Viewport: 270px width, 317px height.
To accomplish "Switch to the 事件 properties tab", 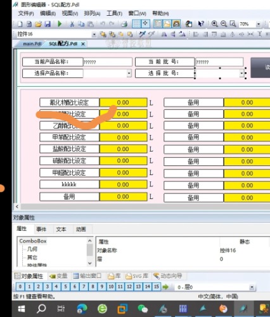I will click(41, 229).
